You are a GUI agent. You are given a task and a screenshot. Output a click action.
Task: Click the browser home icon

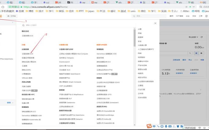(3, 7)
